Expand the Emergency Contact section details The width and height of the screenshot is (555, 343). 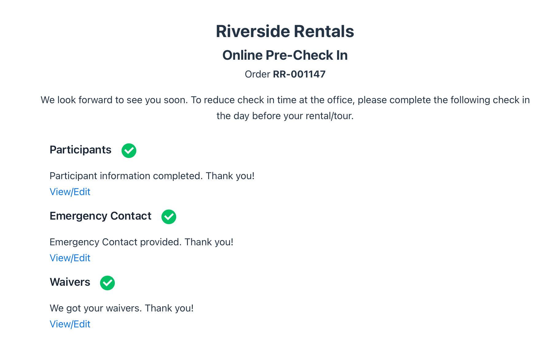[x=100, y=216]
